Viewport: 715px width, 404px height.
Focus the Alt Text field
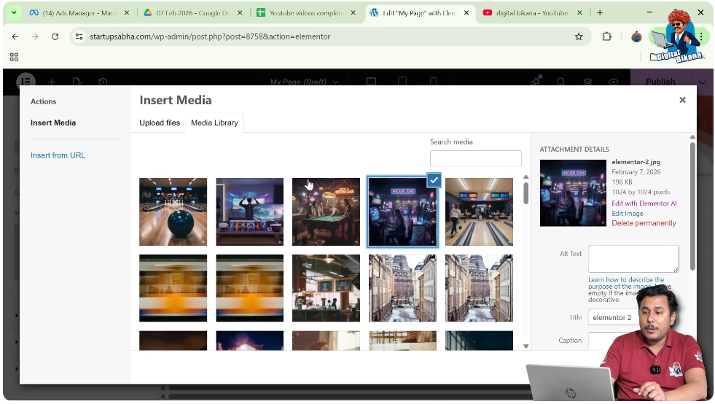633,259
